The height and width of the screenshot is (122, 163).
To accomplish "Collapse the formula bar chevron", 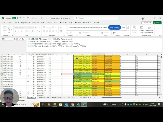I will point(161,39).
